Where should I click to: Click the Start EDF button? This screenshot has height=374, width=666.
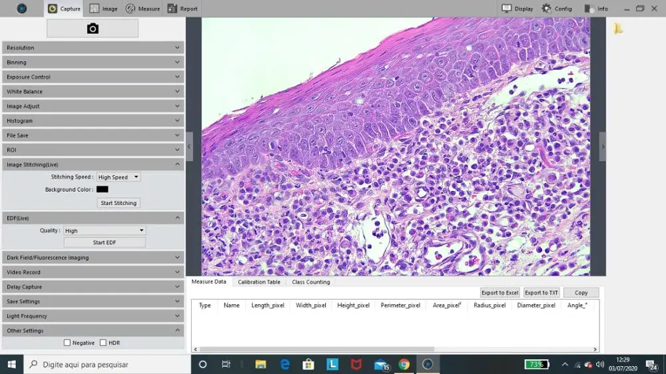coord(105,242)
